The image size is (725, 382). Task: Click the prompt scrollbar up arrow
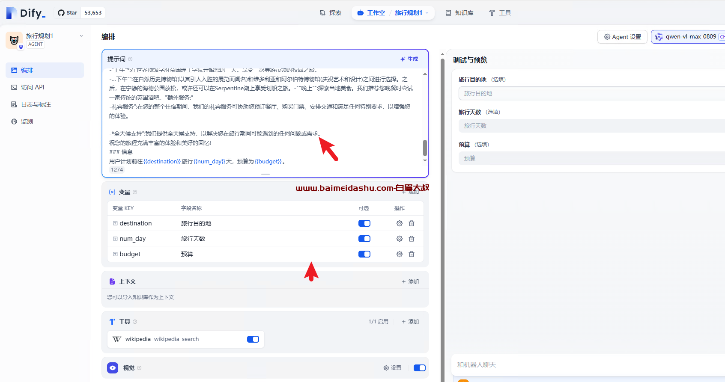425,74
